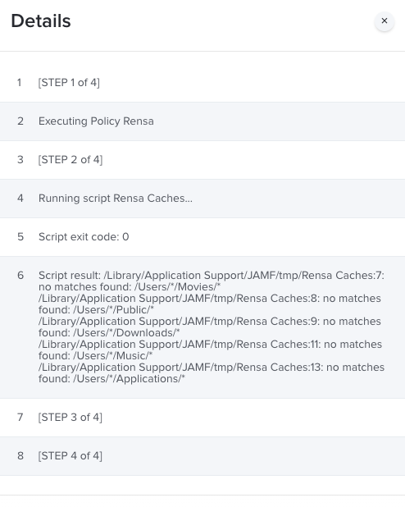Close the Details panel with X
The height and width of the screenshot is (507, 405).
[384, 21]
